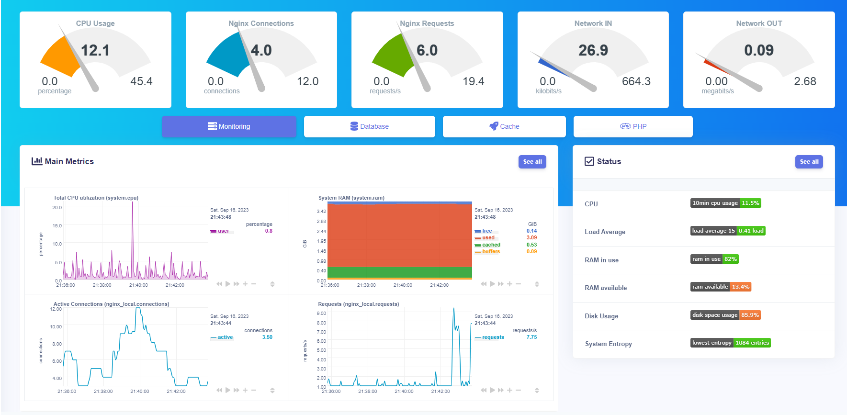Viewport: 847px width, 415px height.
Task: Rewind the nginx Requests chart
Action: tap(484, 390)
